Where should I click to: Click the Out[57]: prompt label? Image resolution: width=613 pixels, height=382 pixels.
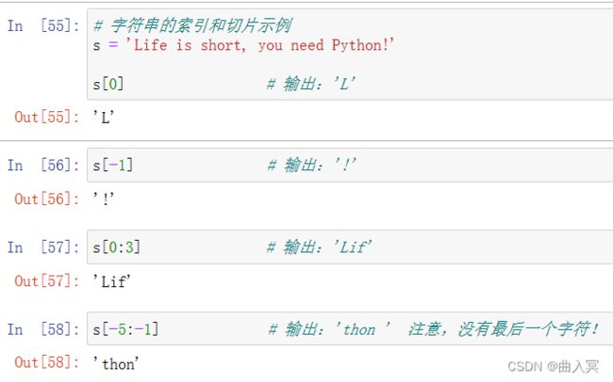(x=47, y=281)
